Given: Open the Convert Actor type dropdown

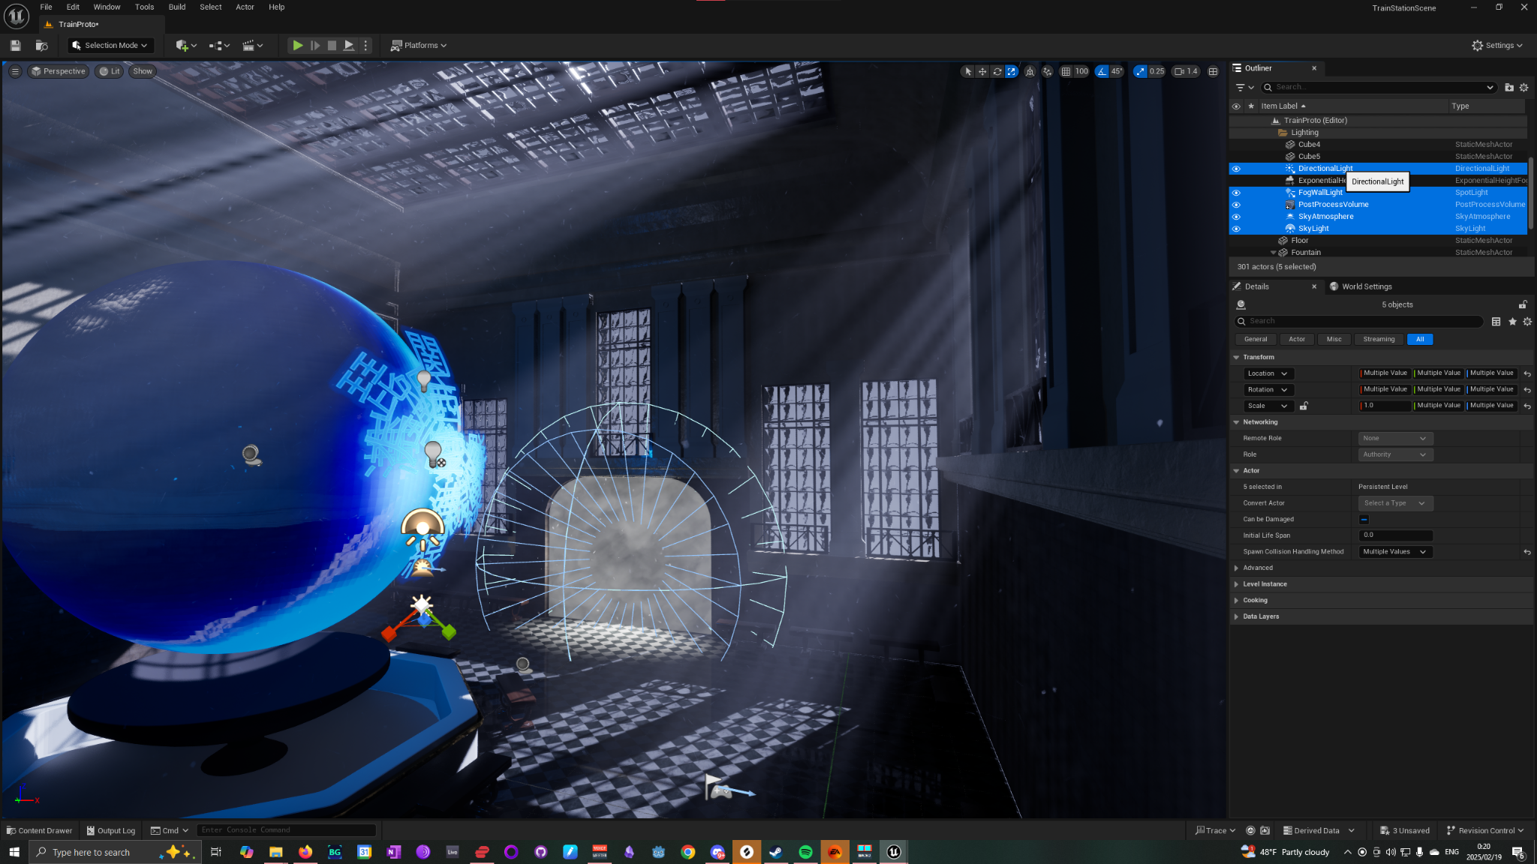Looking at the screenshot, I should pos(1394,503).
